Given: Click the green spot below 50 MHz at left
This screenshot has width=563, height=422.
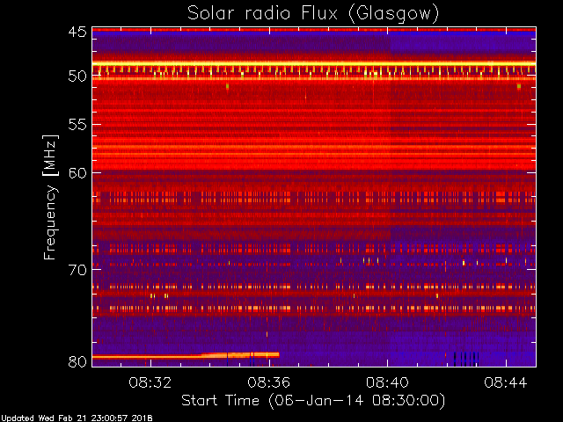Looking at the screenshot, I should 227,86.
